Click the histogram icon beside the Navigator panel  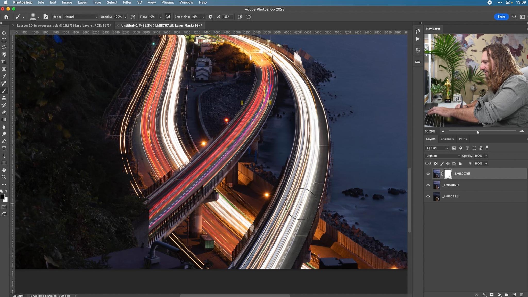point(418,61)
